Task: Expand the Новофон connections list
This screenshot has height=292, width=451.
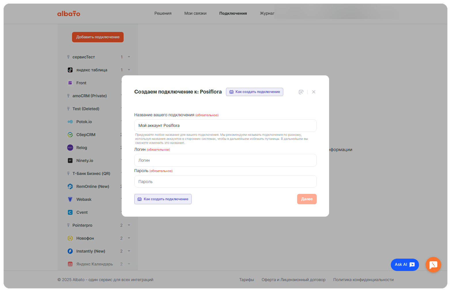Action: [x=129, y=238]
